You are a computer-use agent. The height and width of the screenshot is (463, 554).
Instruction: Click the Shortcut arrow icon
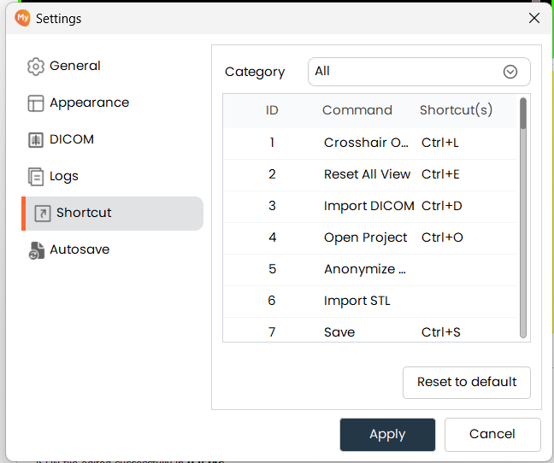[42, 214]
